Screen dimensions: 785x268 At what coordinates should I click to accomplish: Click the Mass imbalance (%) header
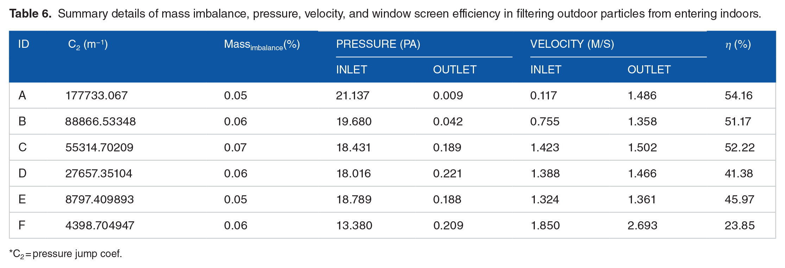click(x=262, y=45)
